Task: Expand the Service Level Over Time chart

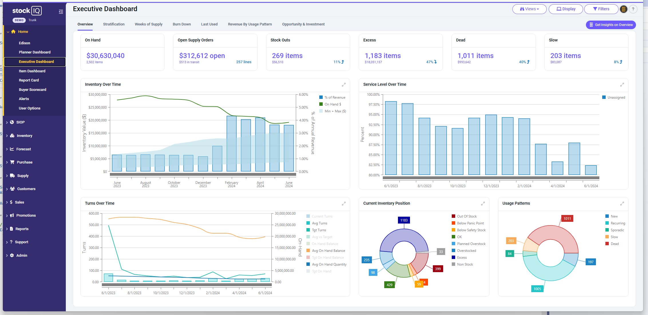Action: [x=622, y=85]
